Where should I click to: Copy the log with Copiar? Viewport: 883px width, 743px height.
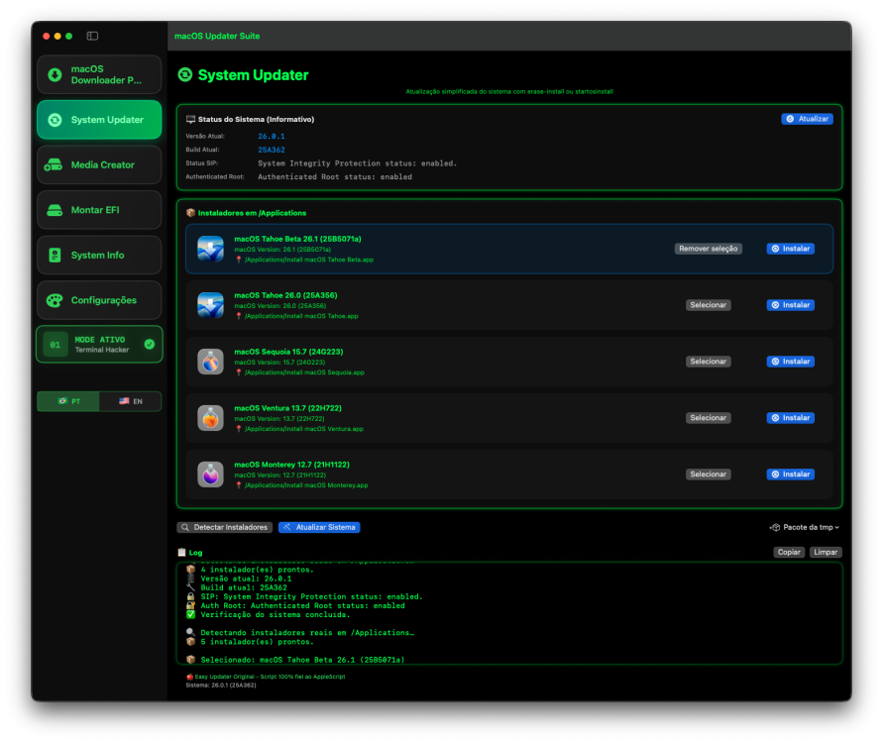[789, 552]
